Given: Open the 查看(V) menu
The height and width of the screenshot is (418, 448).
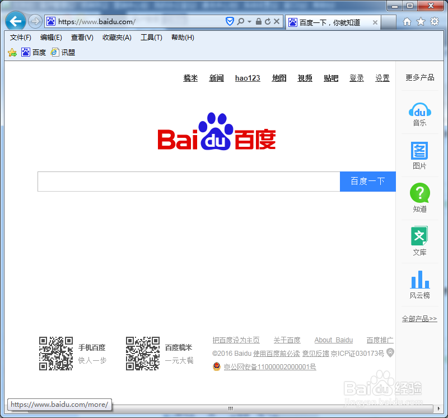Looking at the screenshot, I should 82,38.
